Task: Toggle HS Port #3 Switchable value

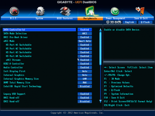Action: pos(85,52)
